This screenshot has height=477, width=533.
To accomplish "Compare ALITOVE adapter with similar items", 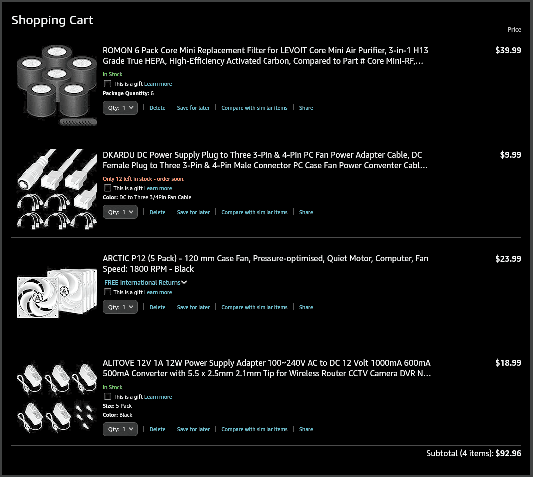I will point(254,429).
